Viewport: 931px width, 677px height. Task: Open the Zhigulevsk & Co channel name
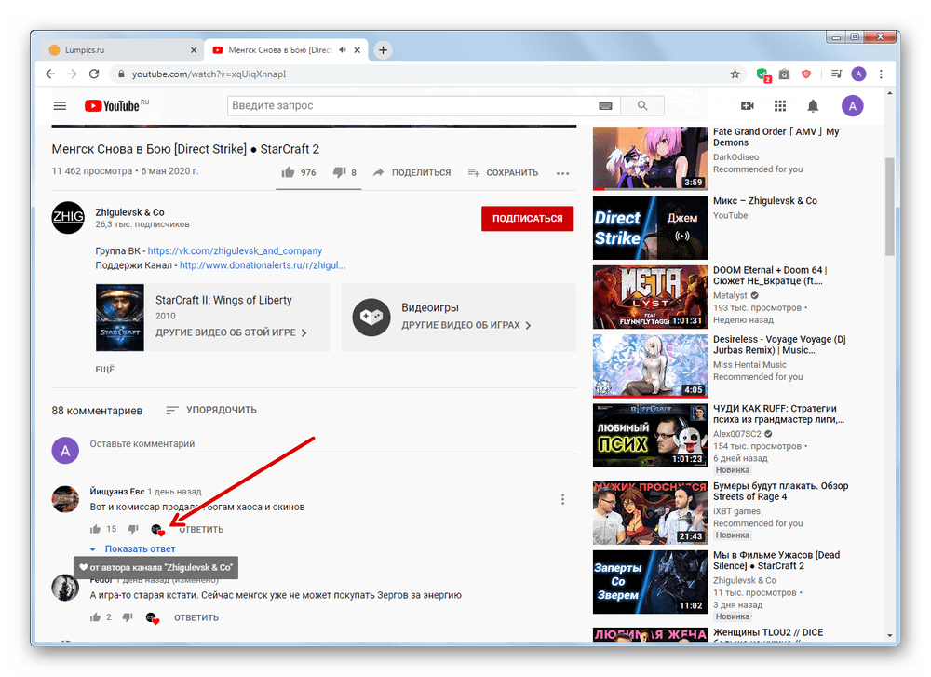point(130,212)
